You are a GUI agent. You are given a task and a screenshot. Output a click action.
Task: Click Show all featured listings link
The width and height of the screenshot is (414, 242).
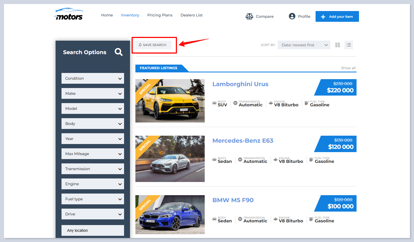click(x=348, y=68)
